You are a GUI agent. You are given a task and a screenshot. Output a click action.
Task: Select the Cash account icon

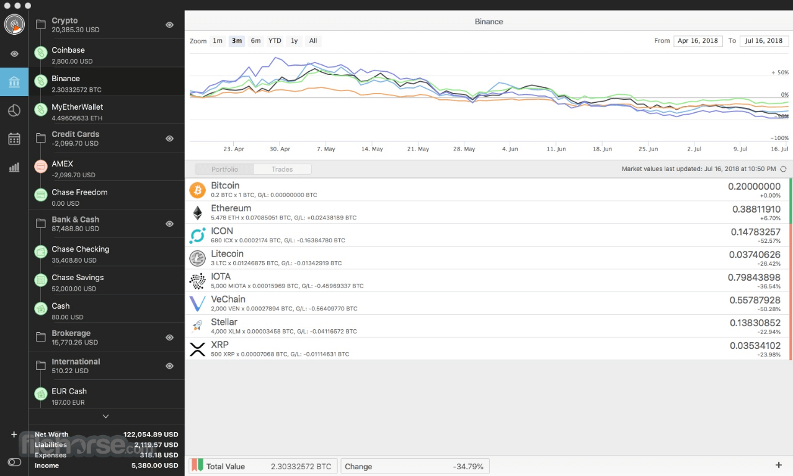[x=41, y=308]
